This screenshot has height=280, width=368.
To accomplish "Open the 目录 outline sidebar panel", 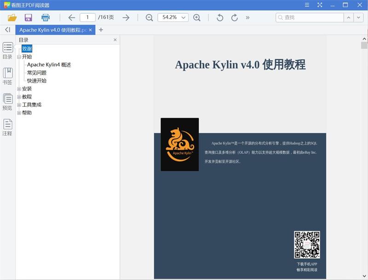I will pos(7,51).
